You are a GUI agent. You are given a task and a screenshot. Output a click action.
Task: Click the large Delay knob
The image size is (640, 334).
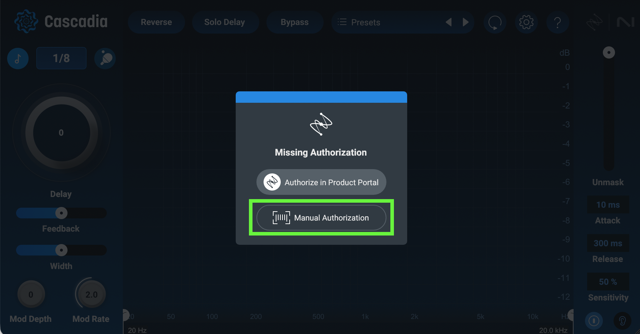pos(61,133)
